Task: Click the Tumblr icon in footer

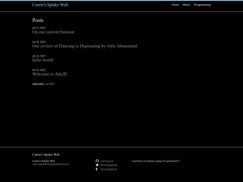Action: pyautogui.click(x=97, y=169)
